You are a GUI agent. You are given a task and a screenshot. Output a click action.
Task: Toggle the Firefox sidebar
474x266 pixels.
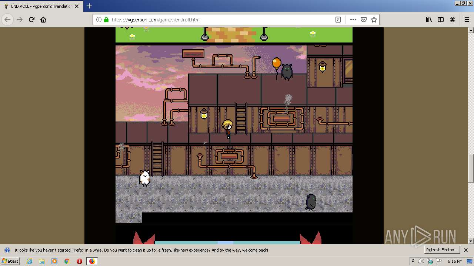441,20
